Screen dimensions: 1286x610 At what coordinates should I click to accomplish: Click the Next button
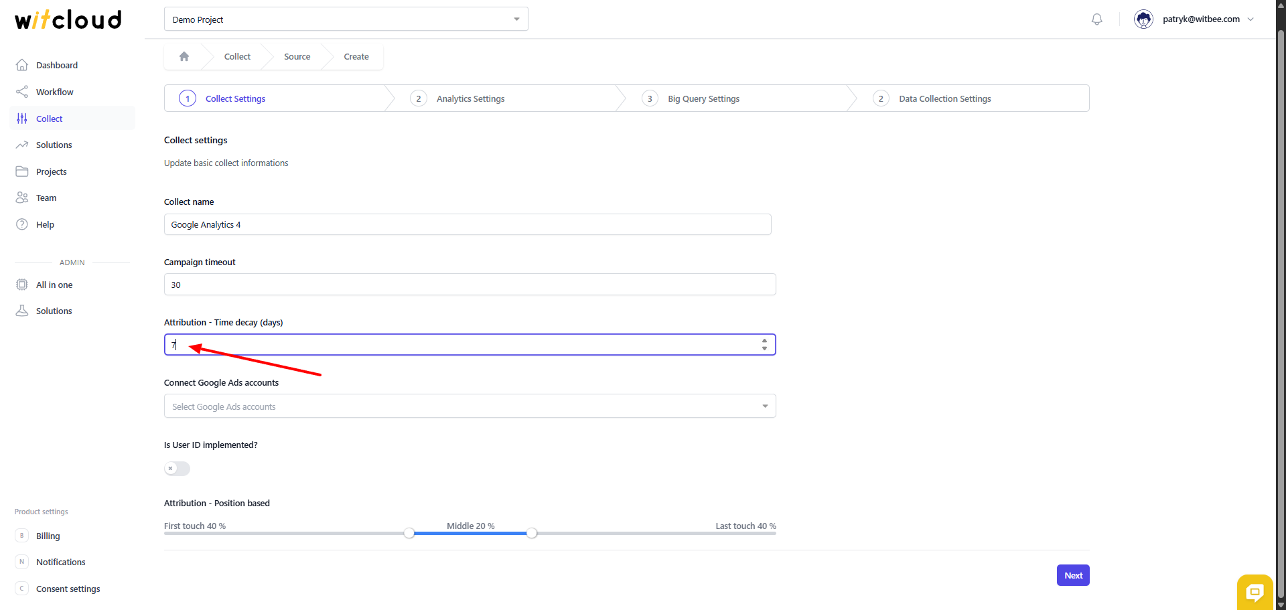[x=1072, y=575]
